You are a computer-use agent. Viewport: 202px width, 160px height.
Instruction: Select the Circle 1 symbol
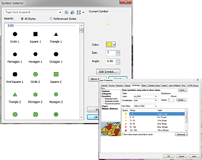tap(15, 34)
